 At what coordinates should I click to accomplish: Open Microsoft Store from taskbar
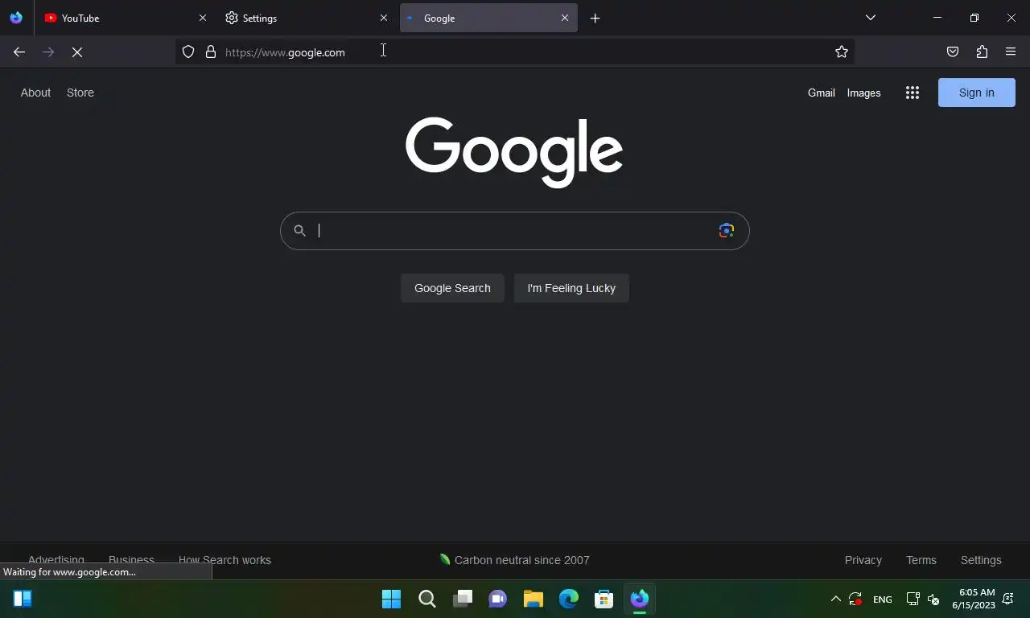point(604,599)
